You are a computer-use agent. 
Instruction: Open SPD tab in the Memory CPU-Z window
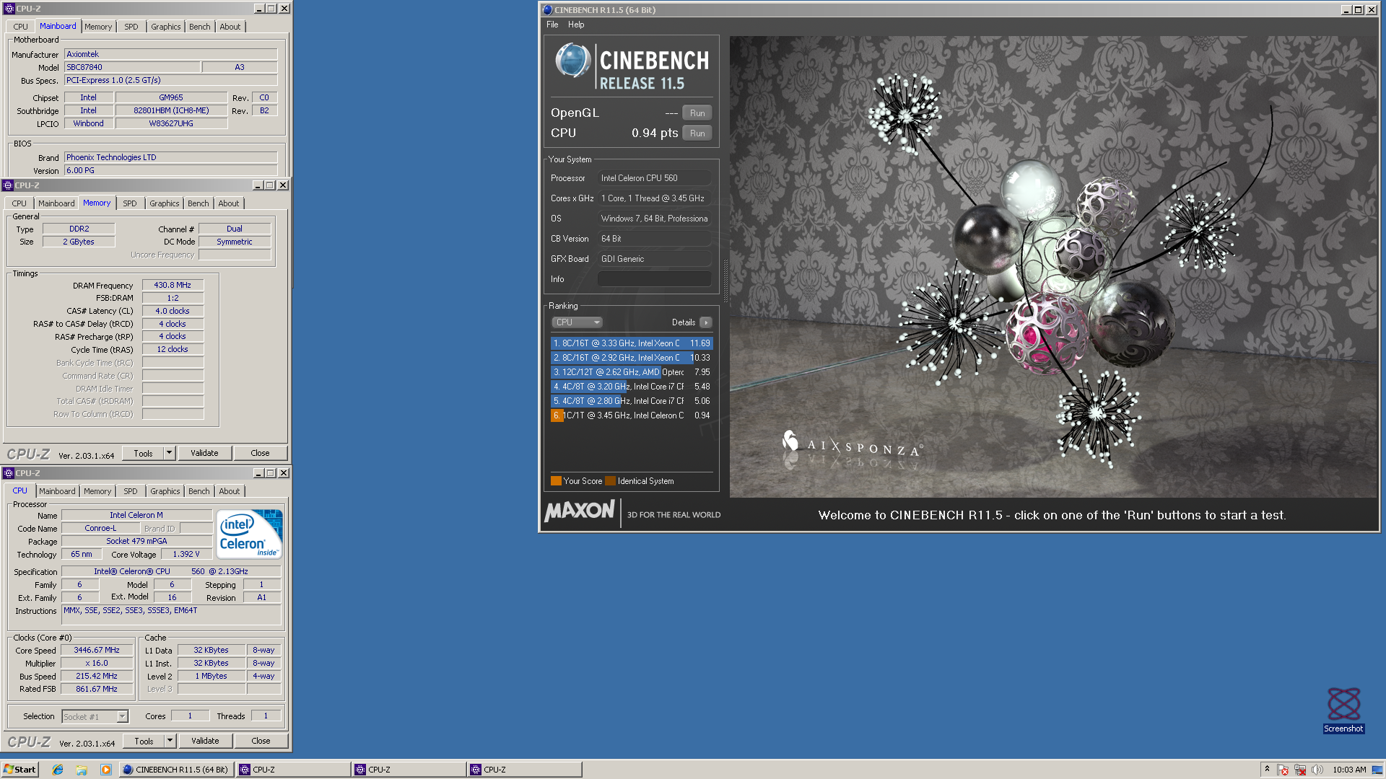point(130,203)
